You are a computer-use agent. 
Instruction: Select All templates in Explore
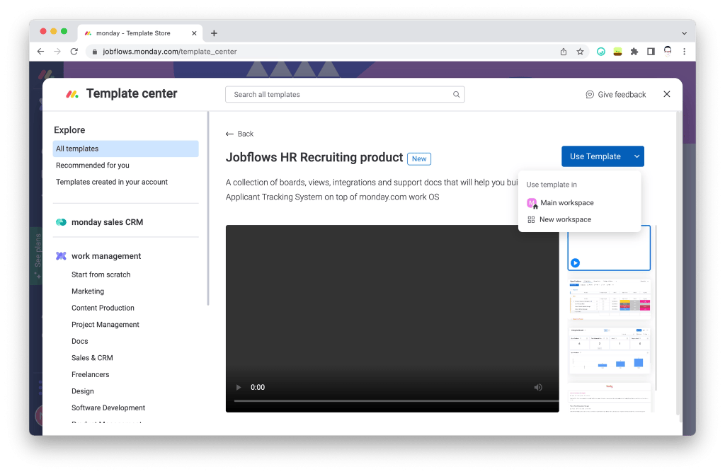(125, 149)
